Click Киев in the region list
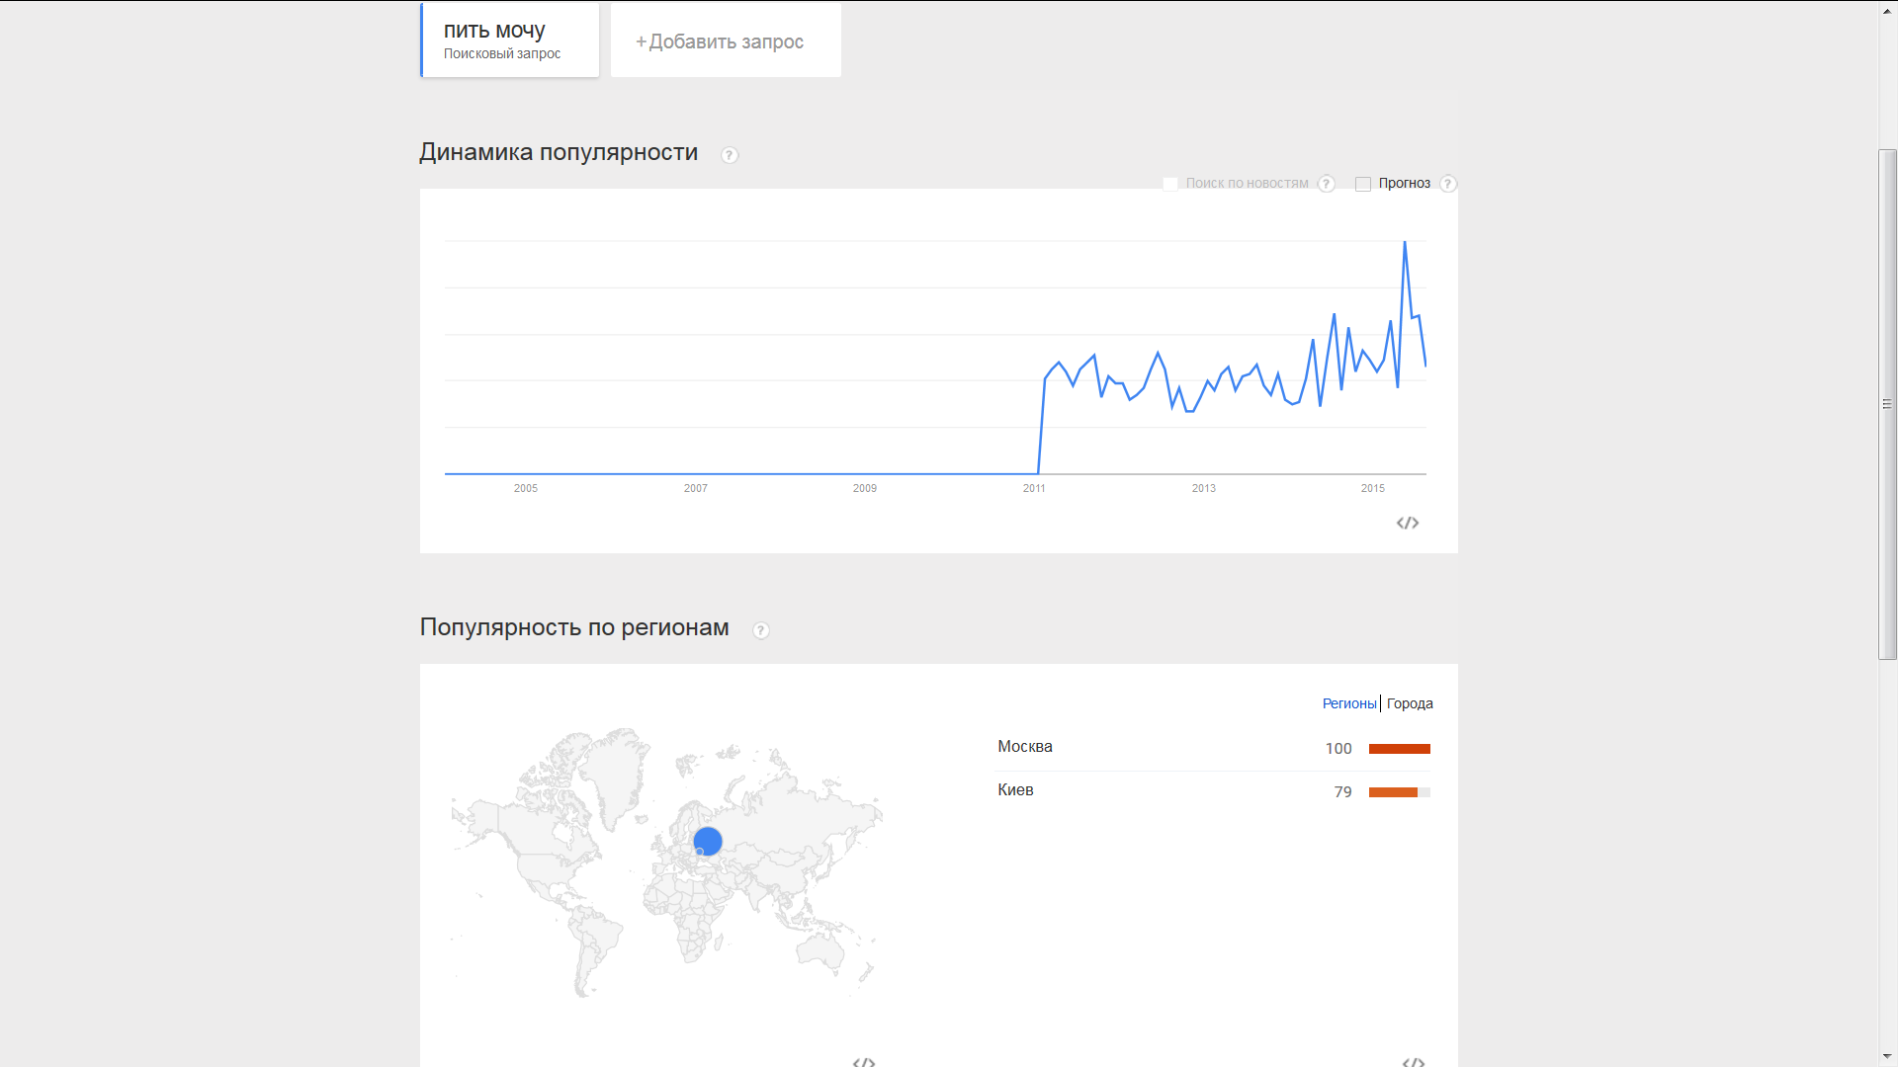This screenshot has height=1067, width=1898. 1015,790
